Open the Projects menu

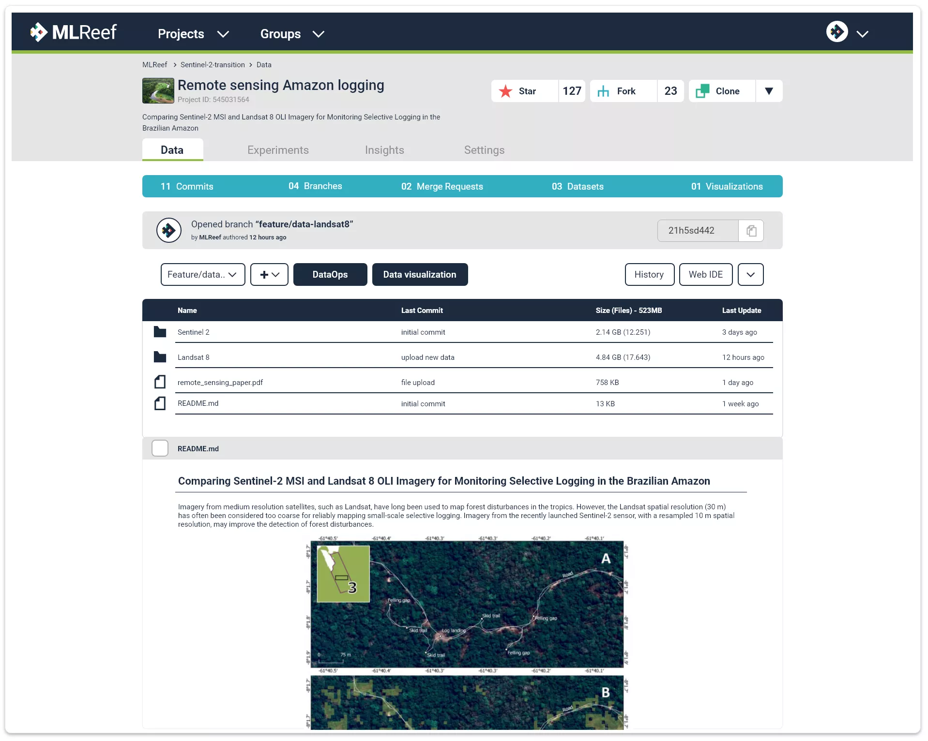coord(193,34)
